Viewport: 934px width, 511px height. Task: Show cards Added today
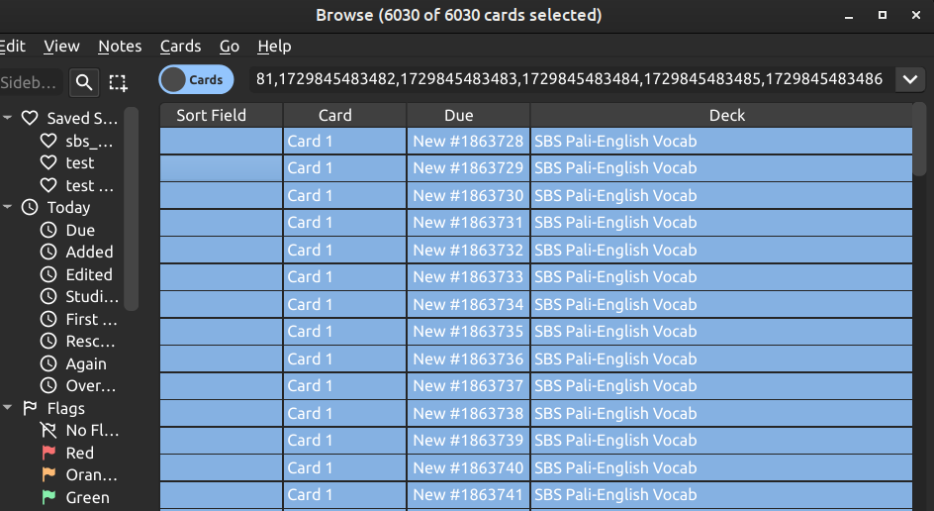[x=89, y=253]
